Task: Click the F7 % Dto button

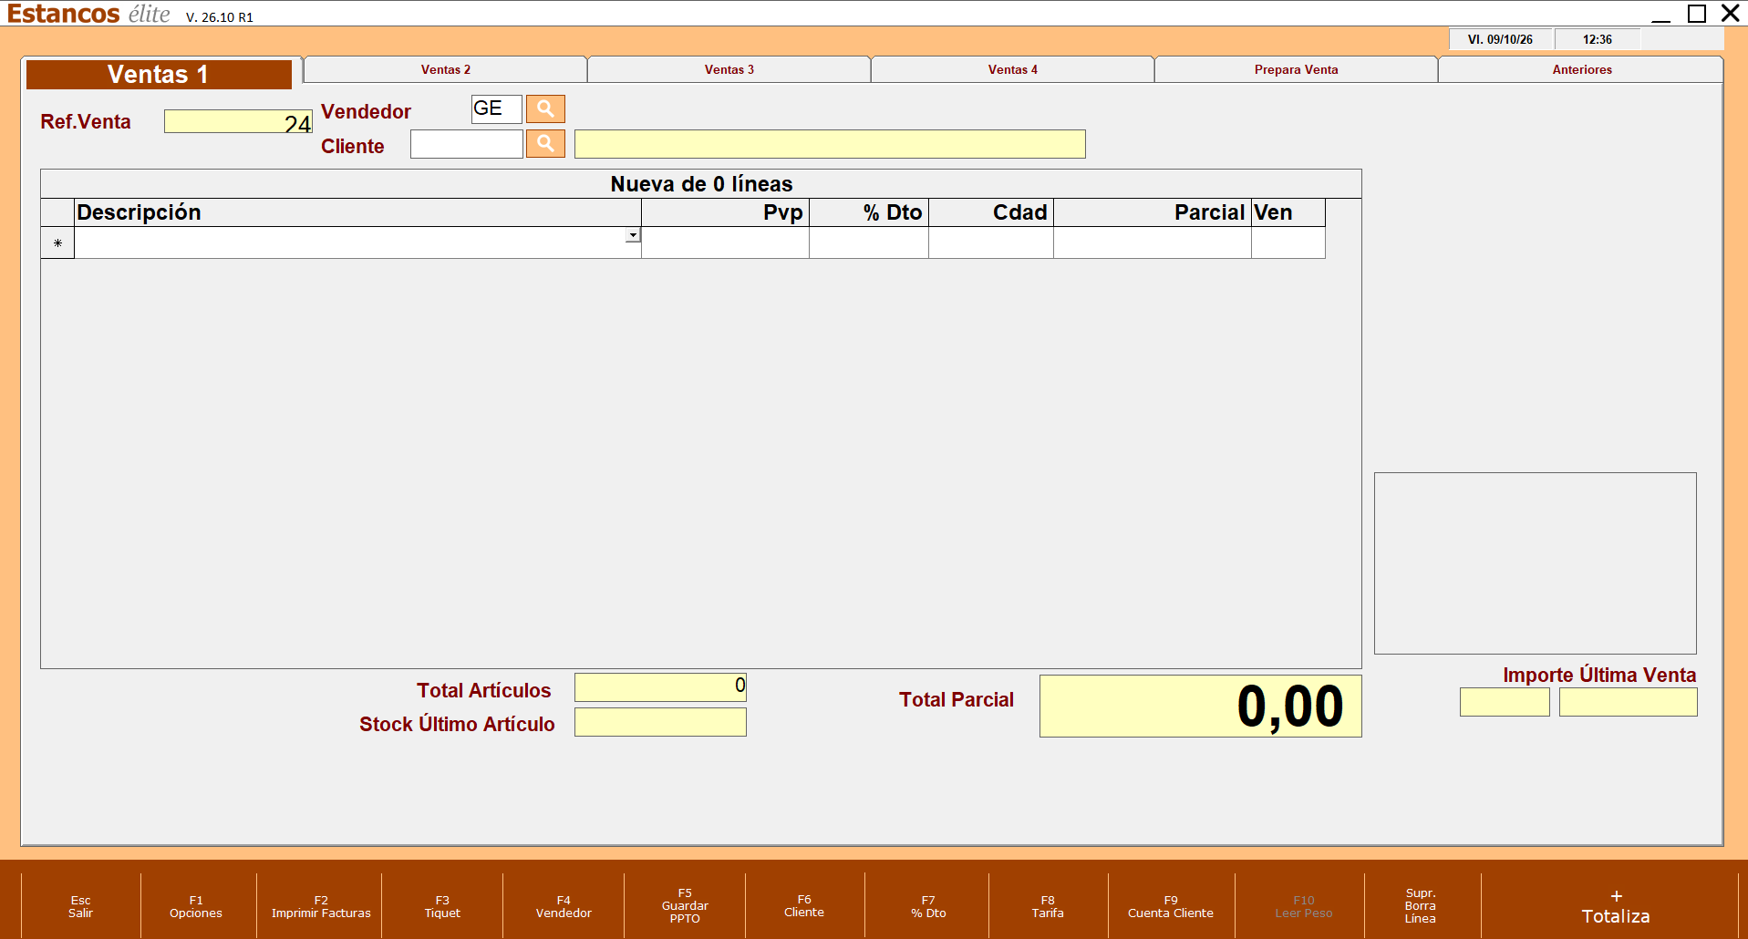Action: (x=928, y=906)
